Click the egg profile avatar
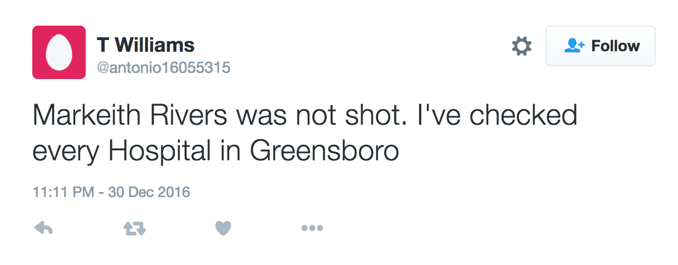 (59, 52)
